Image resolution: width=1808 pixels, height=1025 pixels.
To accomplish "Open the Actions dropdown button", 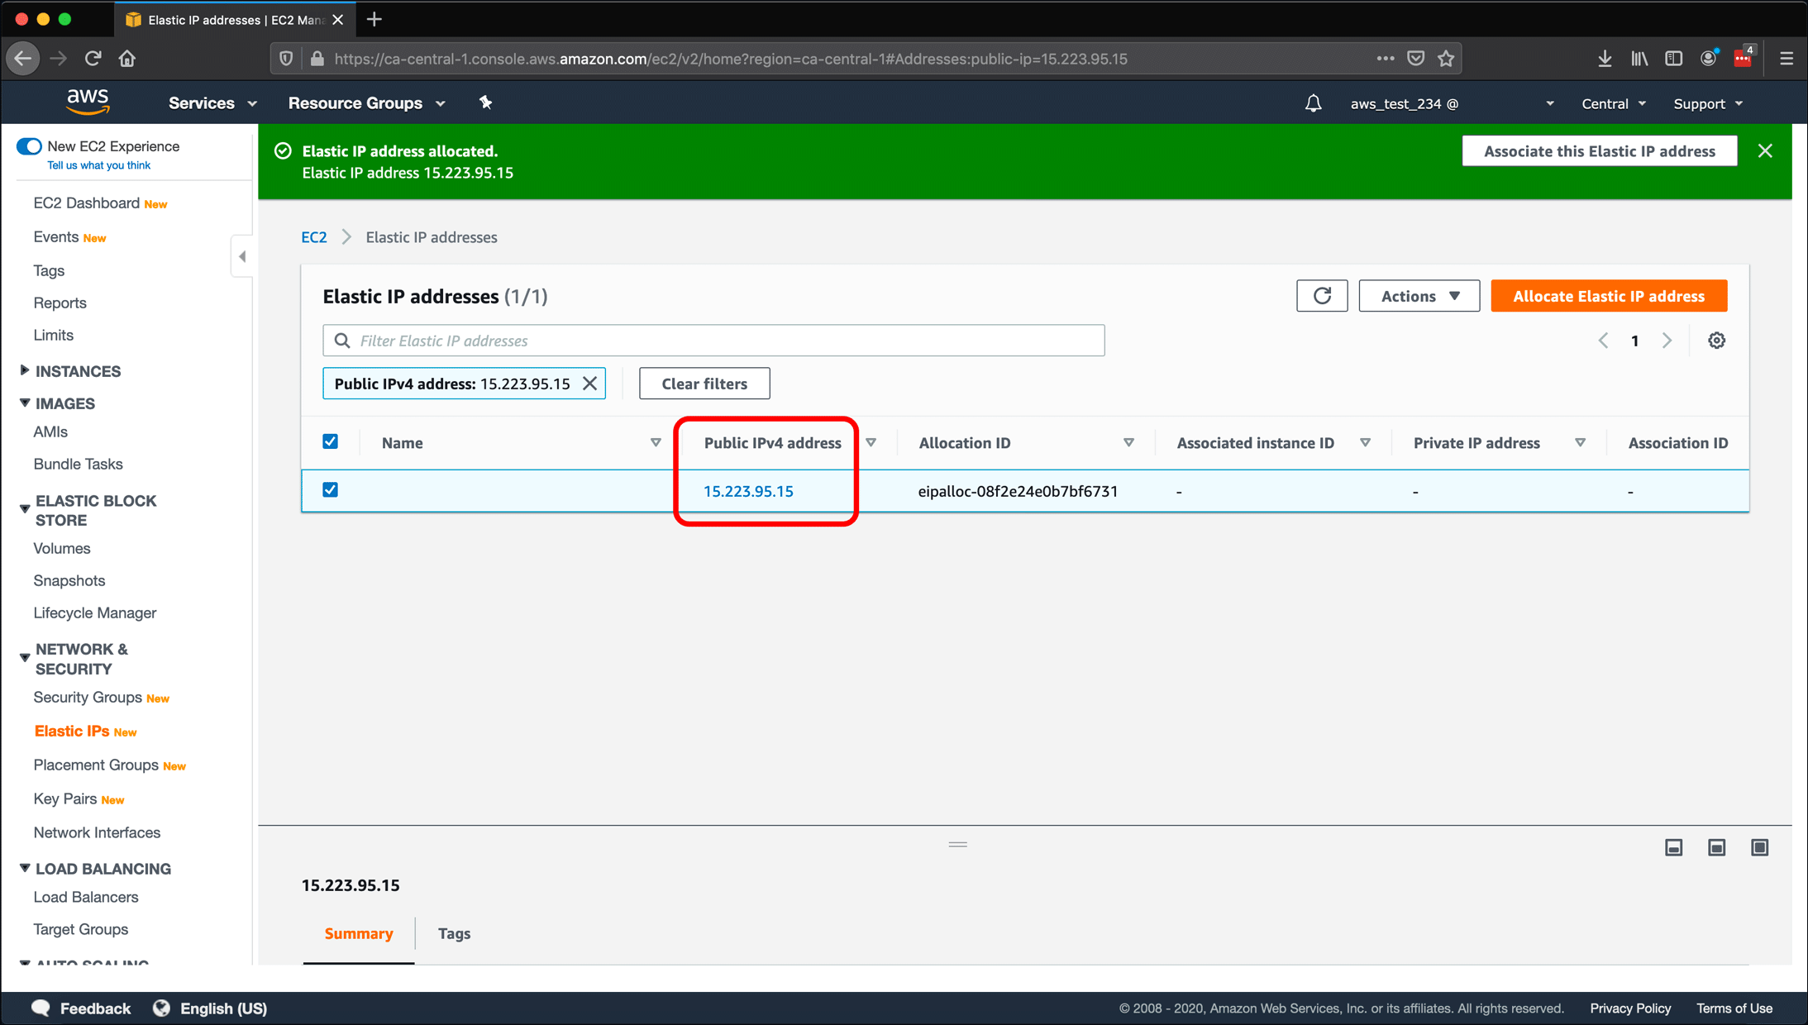I will (x=1419, y=296).
